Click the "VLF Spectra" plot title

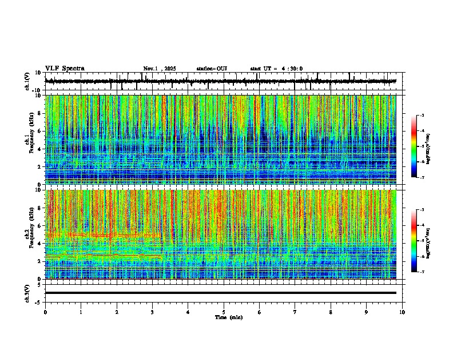[65, 69]
